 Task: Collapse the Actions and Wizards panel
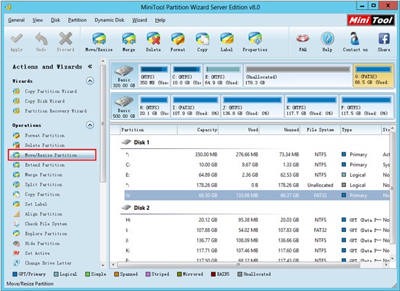tap(90, 67)
